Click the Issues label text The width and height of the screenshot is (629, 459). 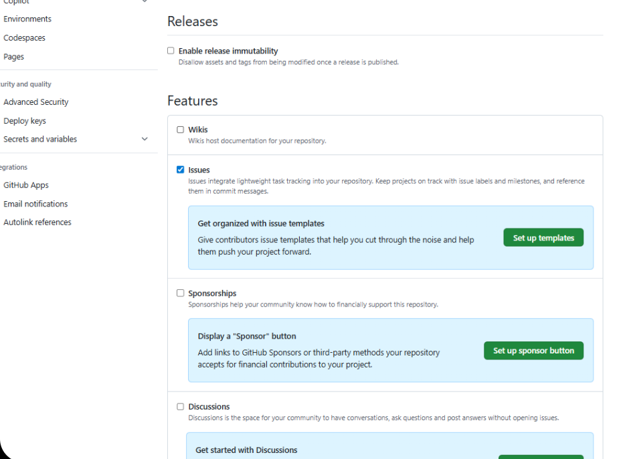click(x=199, y=170)
